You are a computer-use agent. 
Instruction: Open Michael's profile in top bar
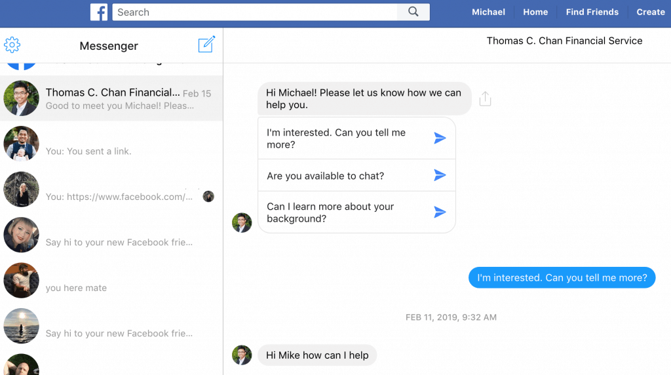(488, 12)
